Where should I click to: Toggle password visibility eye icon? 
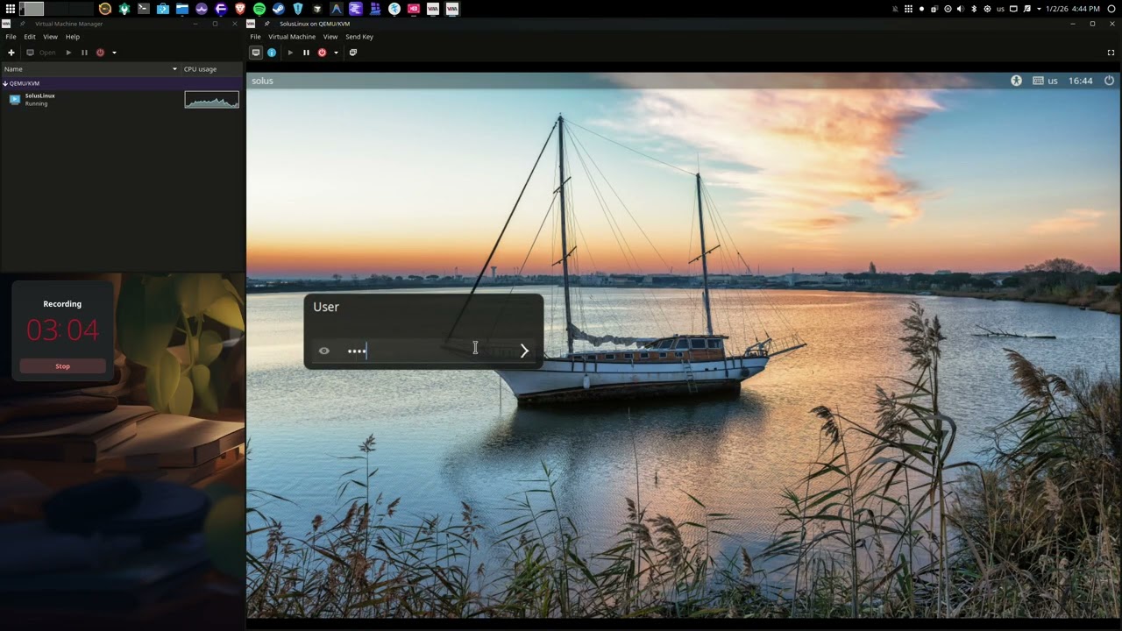tap(324, 351)
